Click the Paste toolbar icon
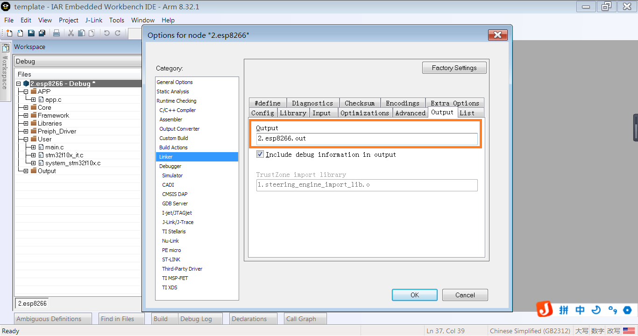The height and width of the screenshot is (336, 638). click(92, 33)
